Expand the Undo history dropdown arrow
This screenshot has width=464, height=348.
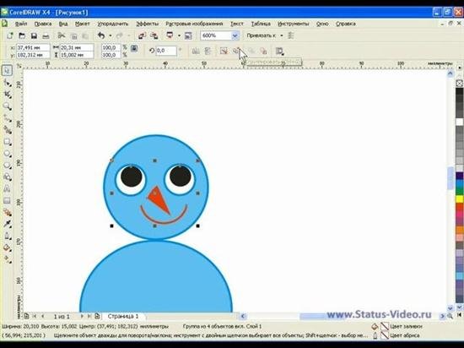click(110, 35)
